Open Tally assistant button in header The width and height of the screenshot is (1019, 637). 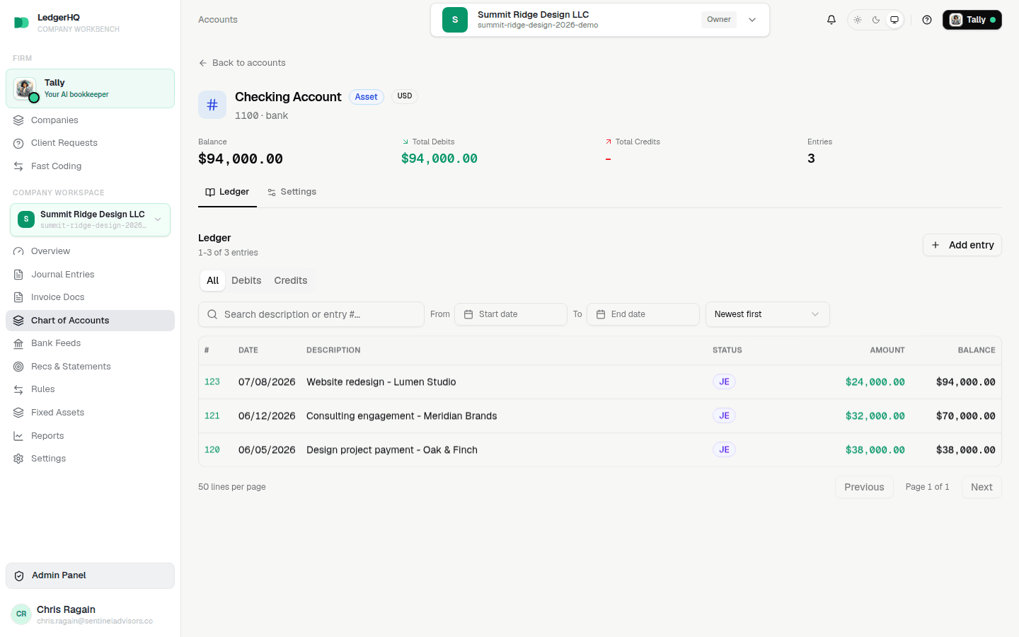[x=972, y=20]
